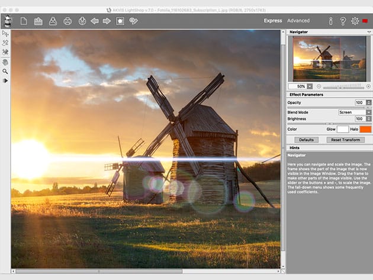Screen dimensions: 373x280
Task: Click the Opacity value stepper arrows
Action: [x=368, y=102]
